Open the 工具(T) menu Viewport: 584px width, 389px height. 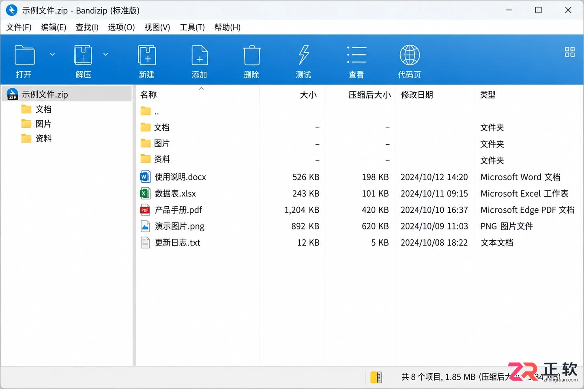[192, 27]
